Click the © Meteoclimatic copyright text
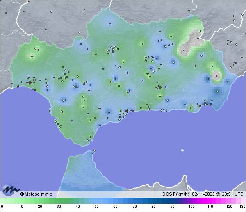 [36, 194]
